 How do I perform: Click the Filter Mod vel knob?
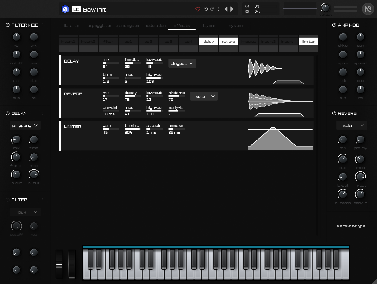coord(16,37)
